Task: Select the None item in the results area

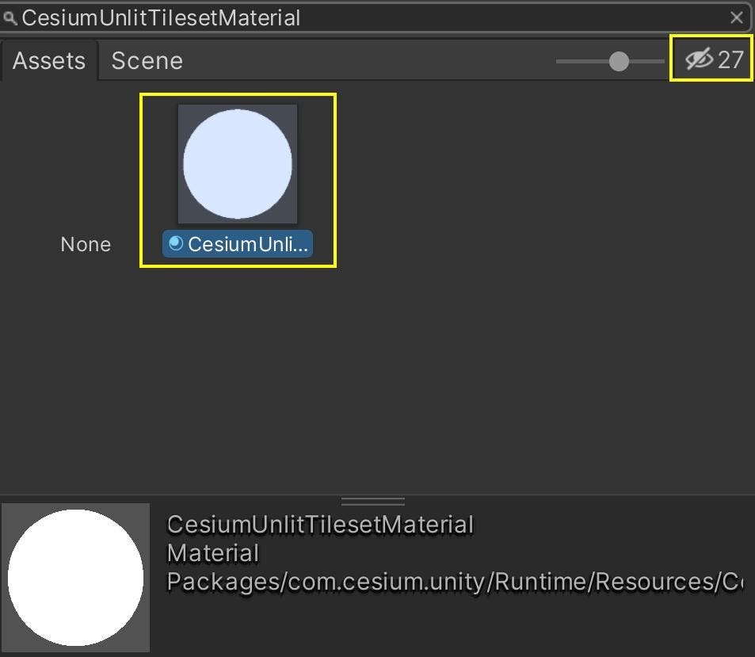Action: (x=85, y=244)
